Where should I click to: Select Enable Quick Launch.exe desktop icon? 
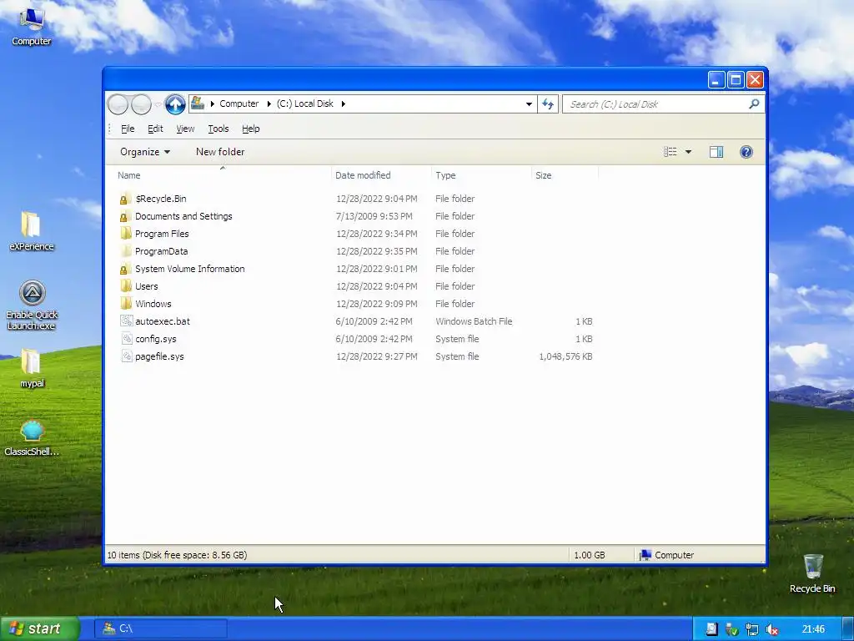[x=32, y=305]
